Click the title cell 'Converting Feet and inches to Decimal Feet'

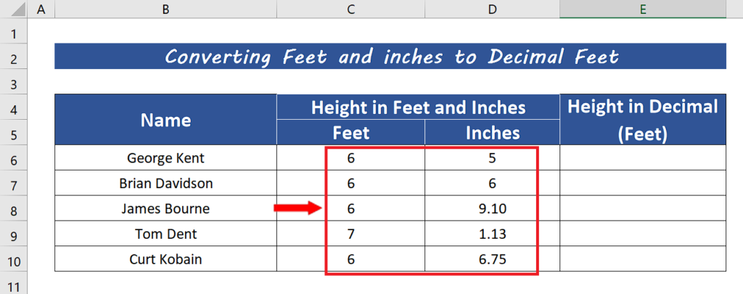[390, 57]
